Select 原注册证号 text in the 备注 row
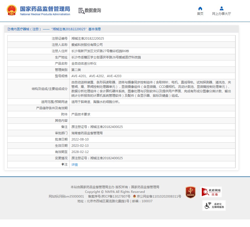Viewport: 250px width, 227px height. pyautogui.click(x=97, y=127)
